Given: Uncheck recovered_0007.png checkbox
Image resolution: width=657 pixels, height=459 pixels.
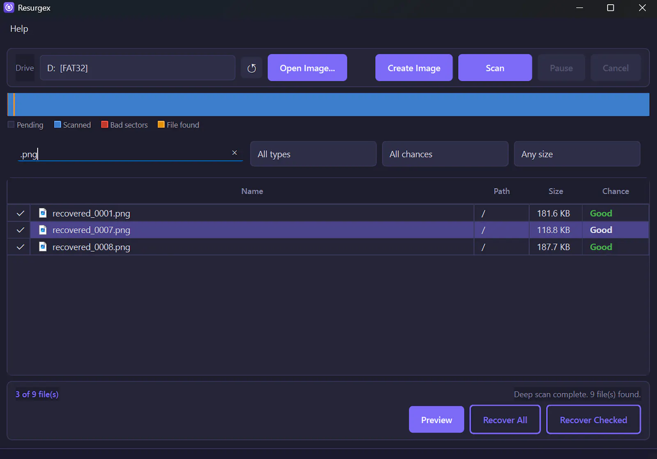Looking at the screenshot, I should pos(20,230).
